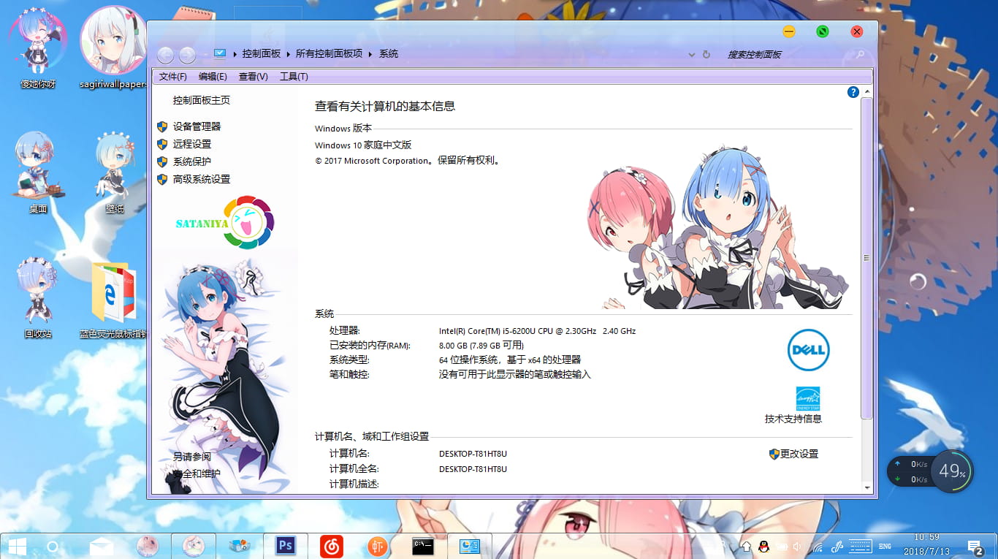Launch Photoshop from the taskbar
Screen dimensions: 998x559
[x=285, y=546]
